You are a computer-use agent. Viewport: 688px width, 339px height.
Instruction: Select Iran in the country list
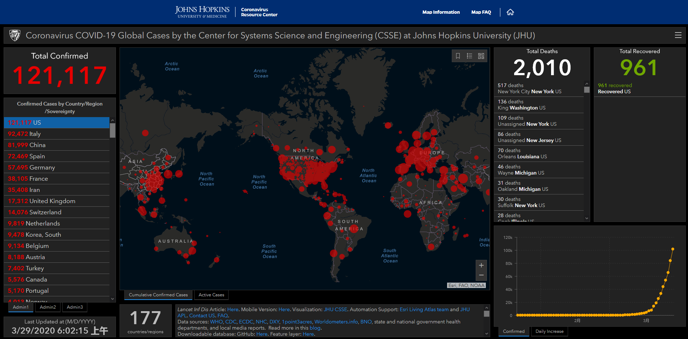tap(57, 190)
